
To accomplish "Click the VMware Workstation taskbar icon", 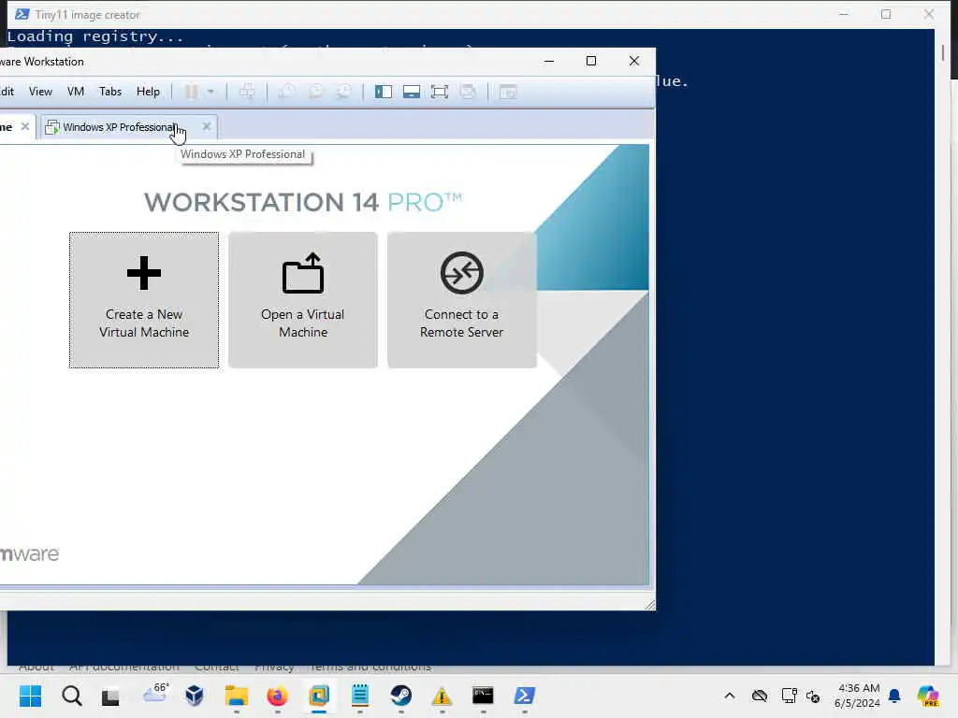I will (319, 696).
